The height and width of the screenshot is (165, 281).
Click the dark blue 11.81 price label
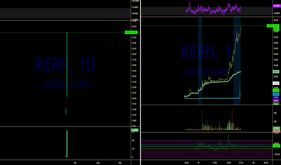(276, 97)
